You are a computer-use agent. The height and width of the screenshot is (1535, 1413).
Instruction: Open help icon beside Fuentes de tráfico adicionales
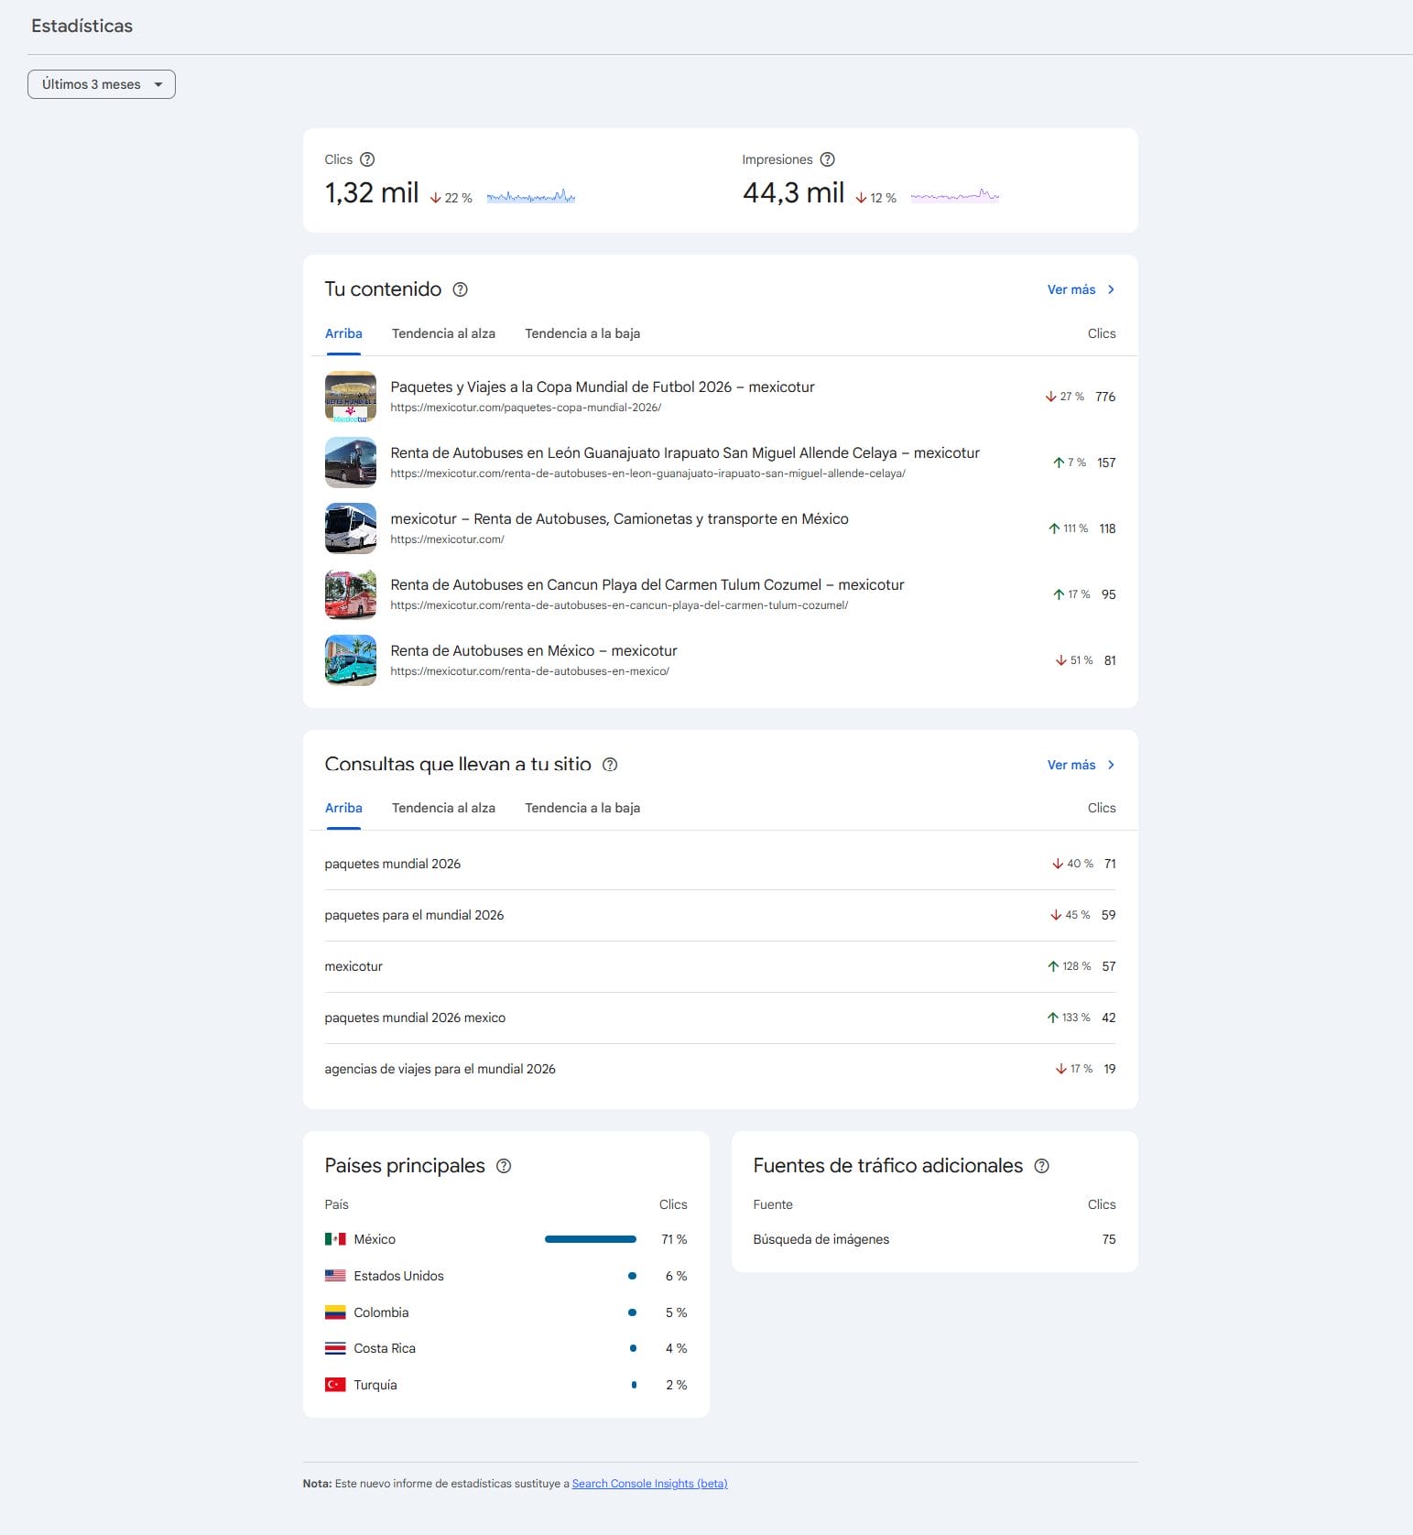pyautogui.click(x=1041, y=1166)
